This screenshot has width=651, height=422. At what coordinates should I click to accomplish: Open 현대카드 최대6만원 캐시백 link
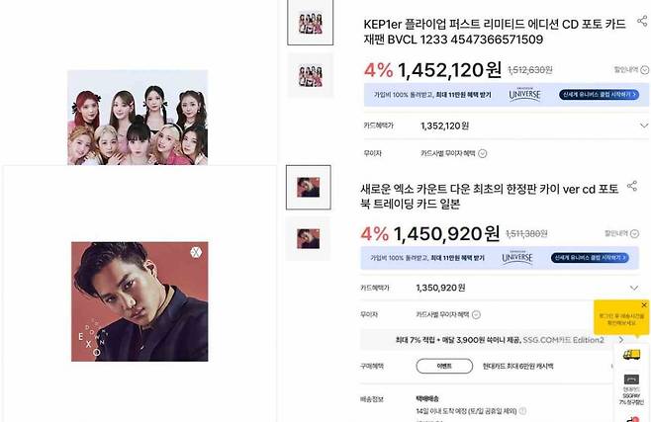[517, 367]
